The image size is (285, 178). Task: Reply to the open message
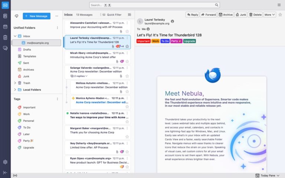click(x=192, y=15)
